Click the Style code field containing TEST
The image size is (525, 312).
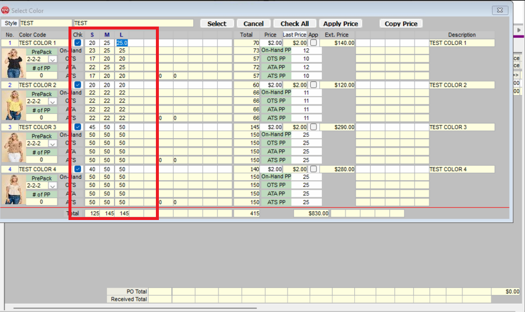click(46, 23)
